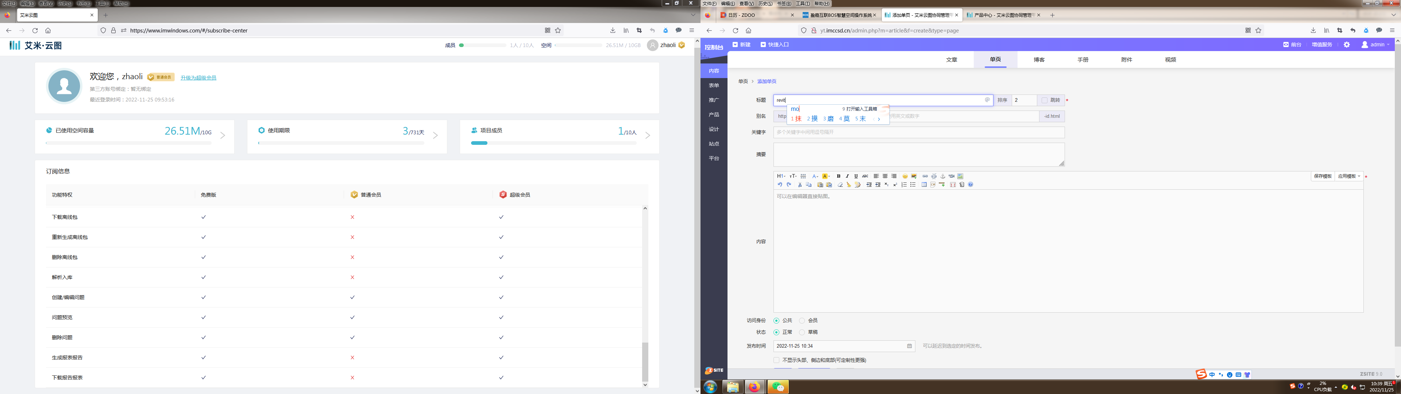Viewport: 1401px width, 394px height.
Task: Insert an emoticon with the smiley icon
Action: click(905, 176)
